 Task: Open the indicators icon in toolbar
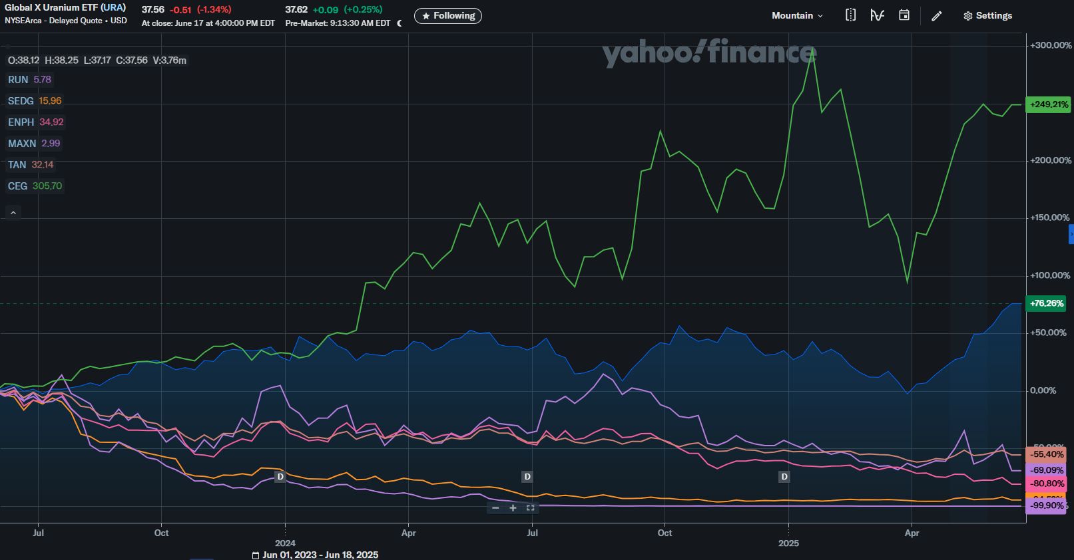tap(877, 15)
